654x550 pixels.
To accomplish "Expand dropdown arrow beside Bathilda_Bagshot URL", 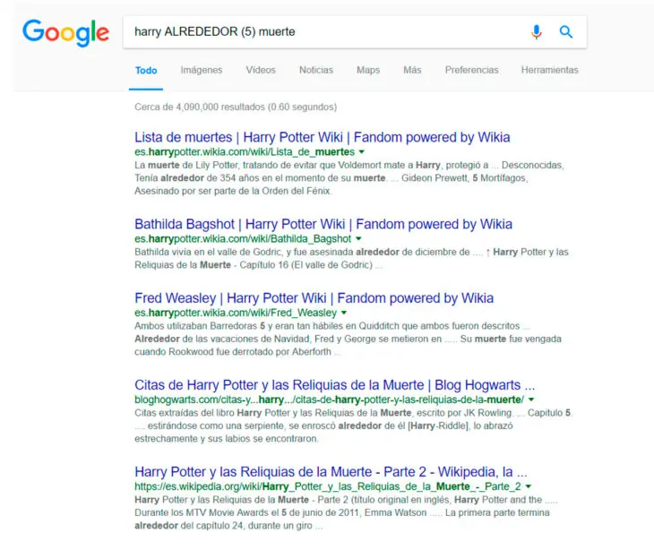I will click(358, 239).
